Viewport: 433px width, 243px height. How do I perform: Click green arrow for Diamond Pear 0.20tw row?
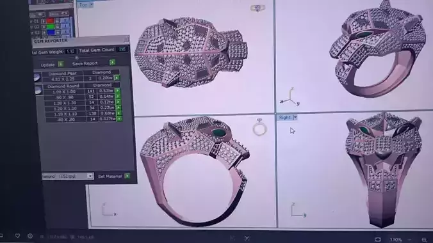coord(117,78)
